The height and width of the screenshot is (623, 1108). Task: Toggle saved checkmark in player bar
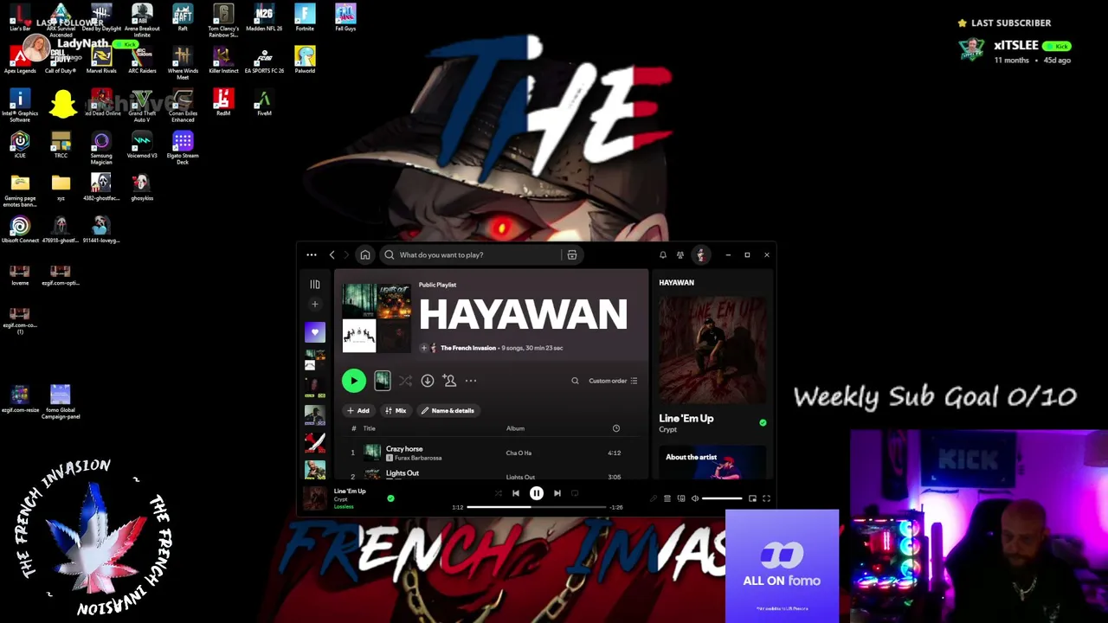(x=390, y=498)
